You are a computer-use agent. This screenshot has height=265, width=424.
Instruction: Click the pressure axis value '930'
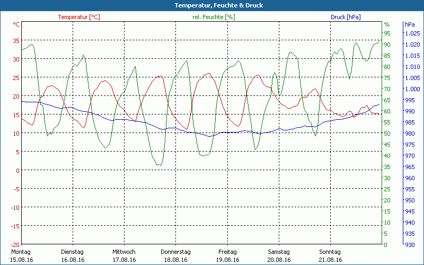click(410, 245)
